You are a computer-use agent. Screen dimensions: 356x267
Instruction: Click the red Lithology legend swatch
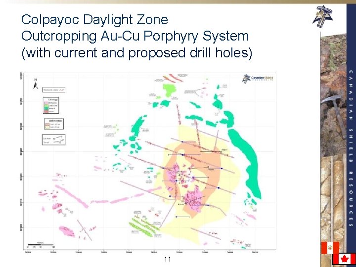pos(46,111)
